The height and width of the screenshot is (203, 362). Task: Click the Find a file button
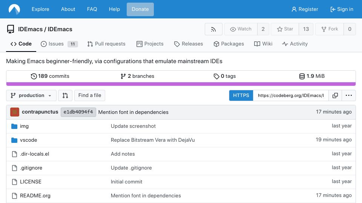pos(90,95)
